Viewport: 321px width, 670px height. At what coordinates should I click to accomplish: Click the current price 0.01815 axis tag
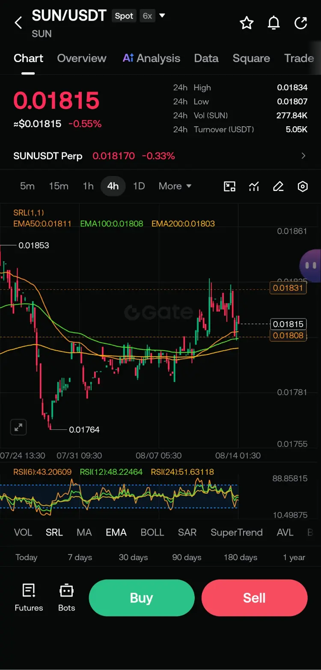tap(288, 324)
